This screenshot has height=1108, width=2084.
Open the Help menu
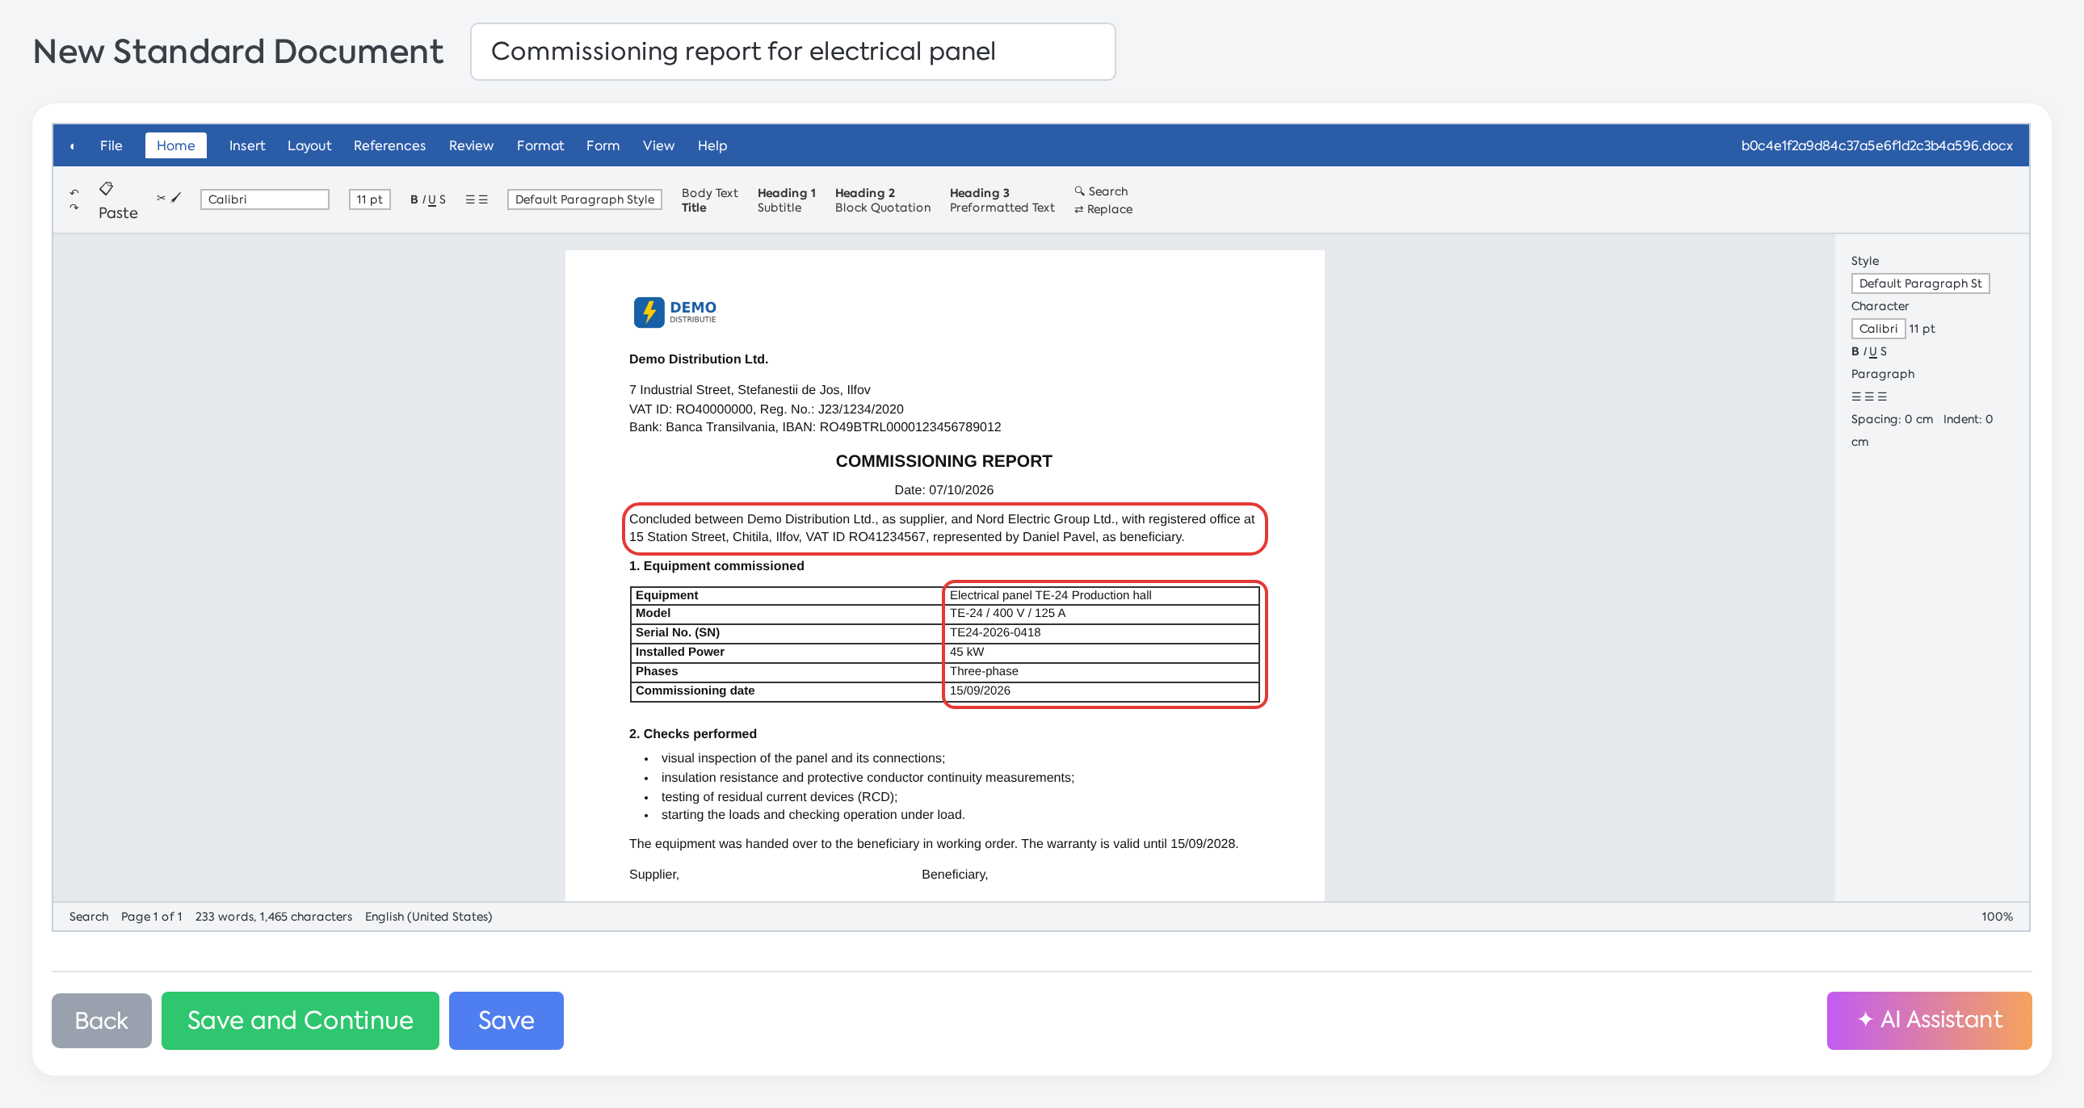click(x=712, y=145)
